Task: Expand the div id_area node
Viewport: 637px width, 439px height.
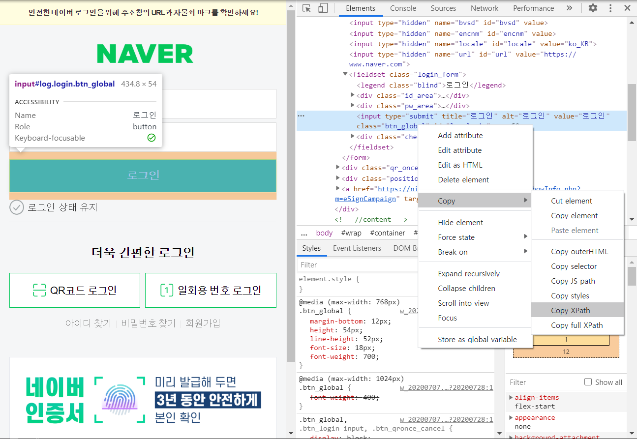Action: 352,95
